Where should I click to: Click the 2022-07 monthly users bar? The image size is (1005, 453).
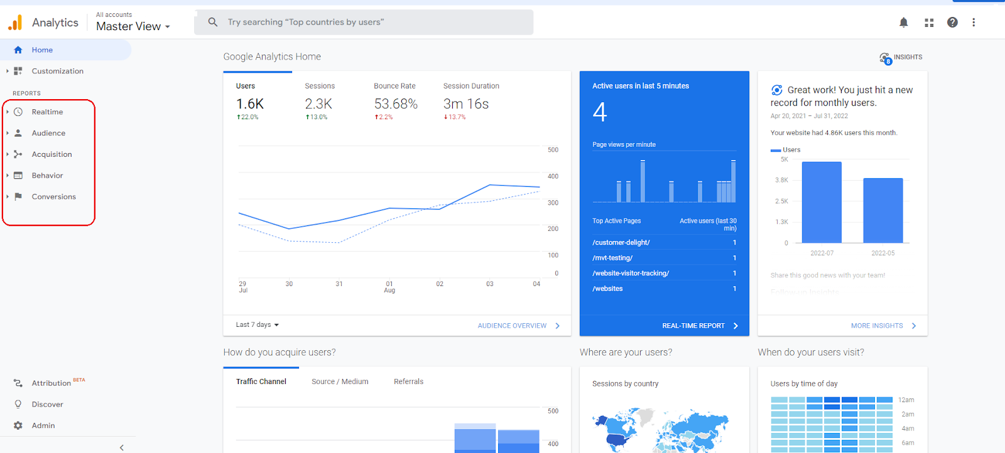point(822,202)
